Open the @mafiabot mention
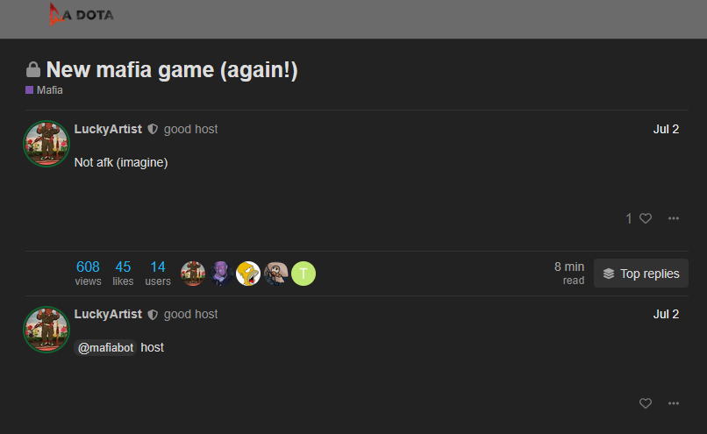 (105, 347)
